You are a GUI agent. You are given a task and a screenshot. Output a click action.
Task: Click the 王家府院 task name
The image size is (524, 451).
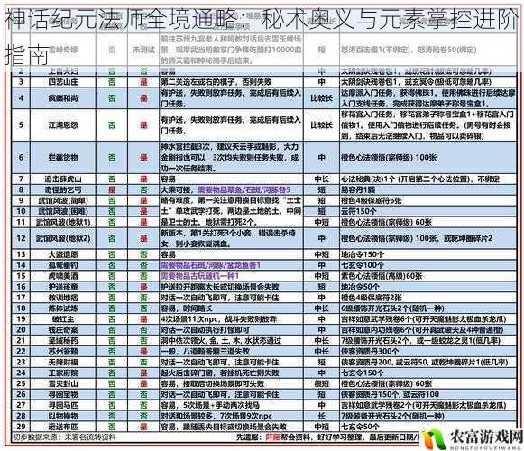(x=63, y=373)
